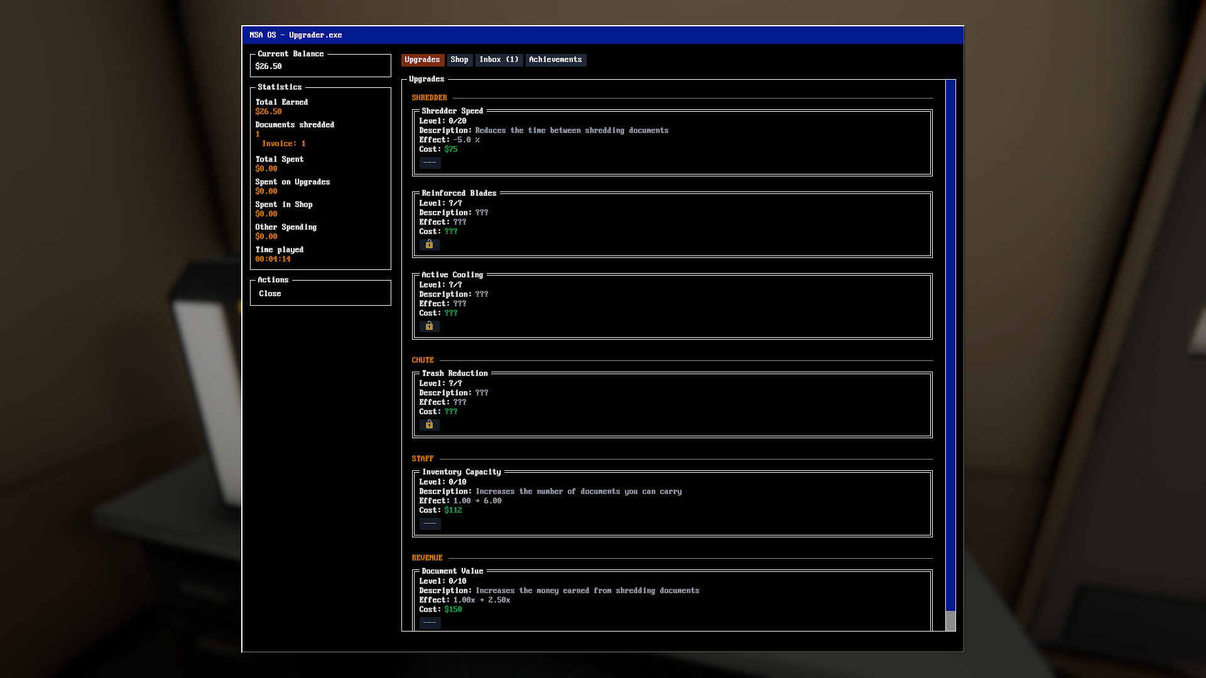The height and width of the screenshot is (678, 1206).
Task: Click the 'Documents shredded' statistic label
Action: click(x=295, y=125)
